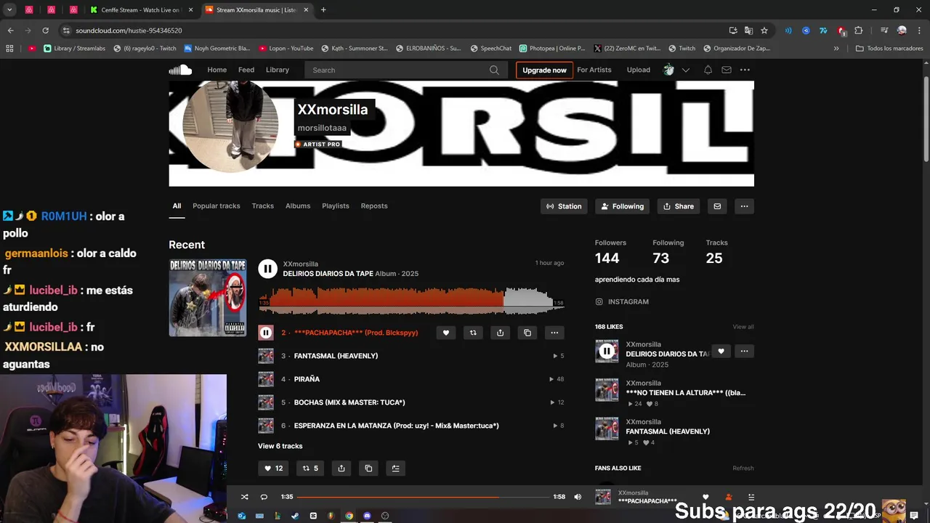Like the DELIRIOS DIARIOS DA TAPE item in the Likes sidebar

click(721, 351)
